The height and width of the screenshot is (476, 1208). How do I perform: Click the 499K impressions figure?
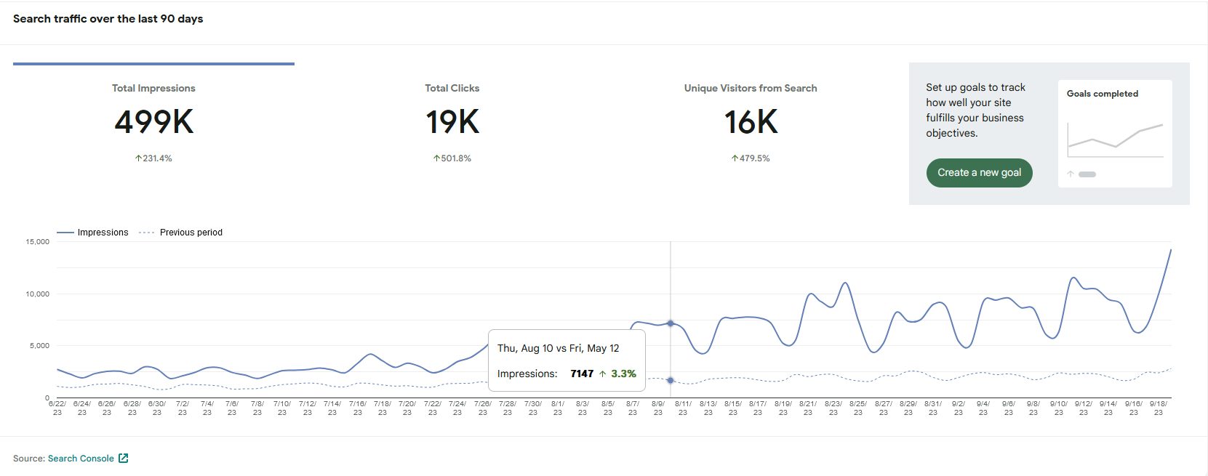pyautogui.click(x=153, y=121)
